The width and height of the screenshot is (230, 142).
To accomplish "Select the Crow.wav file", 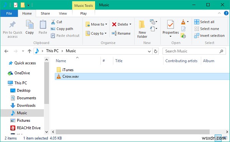I will pyautogui.click(x=142, y=76).
